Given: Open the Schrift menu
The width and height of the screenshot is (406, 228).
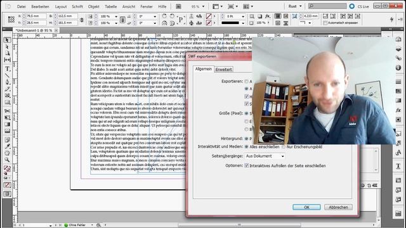Looking at the screenshot, I should 77,6.
